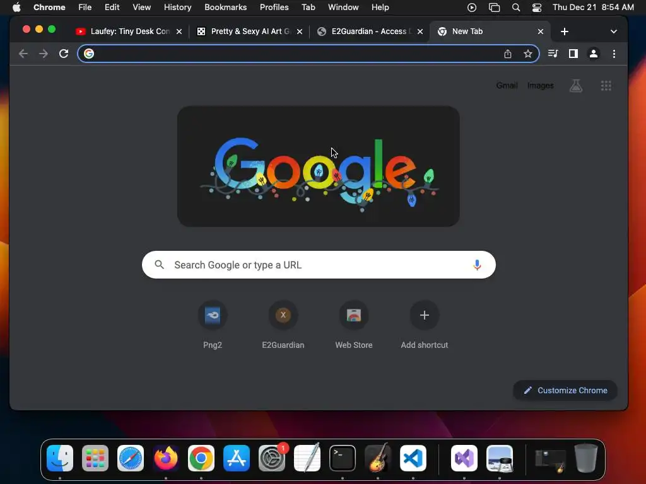Viewport: 646px width, 484px height.
Task: Focus the address bar
Action: pos(308,54)
